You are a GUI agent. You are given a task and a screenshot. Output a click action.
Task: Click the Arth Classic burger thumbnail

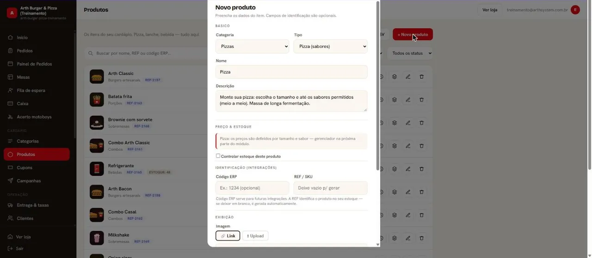pyautogui.click(x=97, y=77)
